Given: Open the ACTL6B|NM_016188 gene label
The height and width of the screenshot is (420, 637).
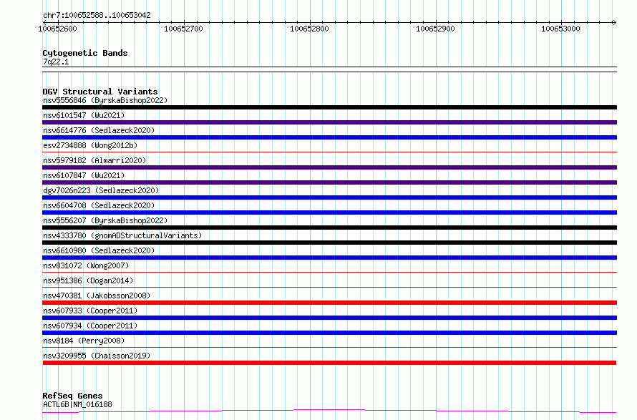Looking at the screenshot, I should click(77, 404).
